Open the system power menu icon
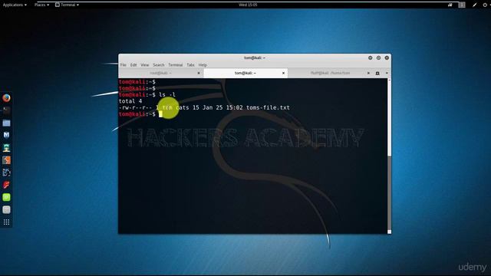Image resolution: width=491 pixels, height=276 pixels. (x=485, y=5)
